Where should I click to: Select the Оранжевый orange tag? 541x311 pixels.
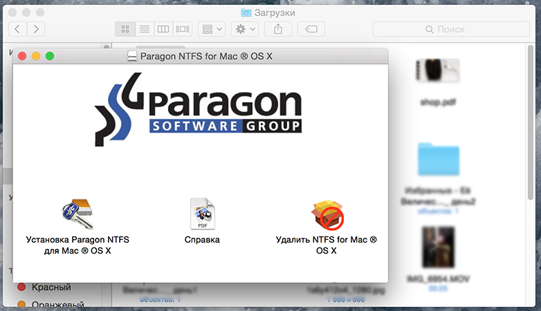pyautogui.click(x=51, y=304)
